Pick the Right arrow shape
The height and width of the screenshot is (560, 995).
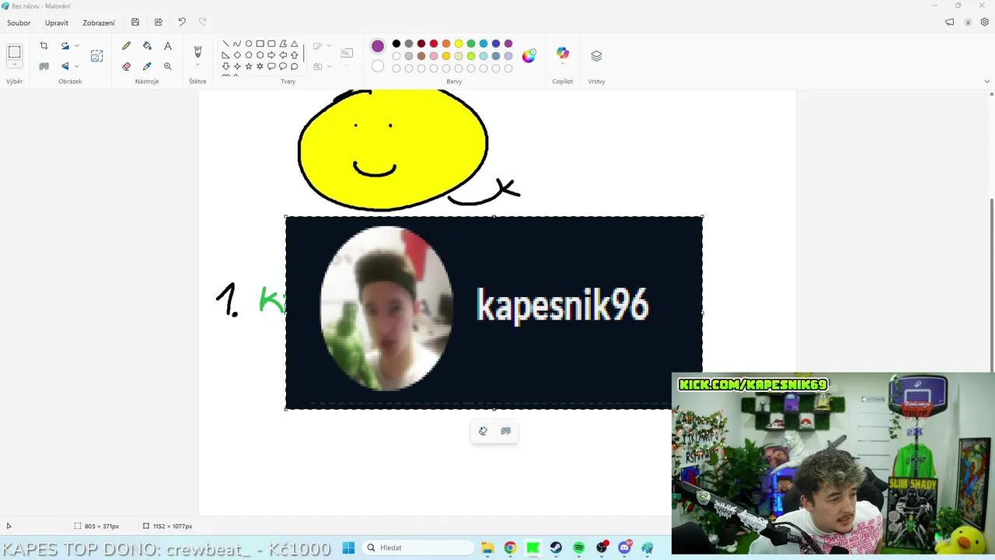(x=271, y=55)
